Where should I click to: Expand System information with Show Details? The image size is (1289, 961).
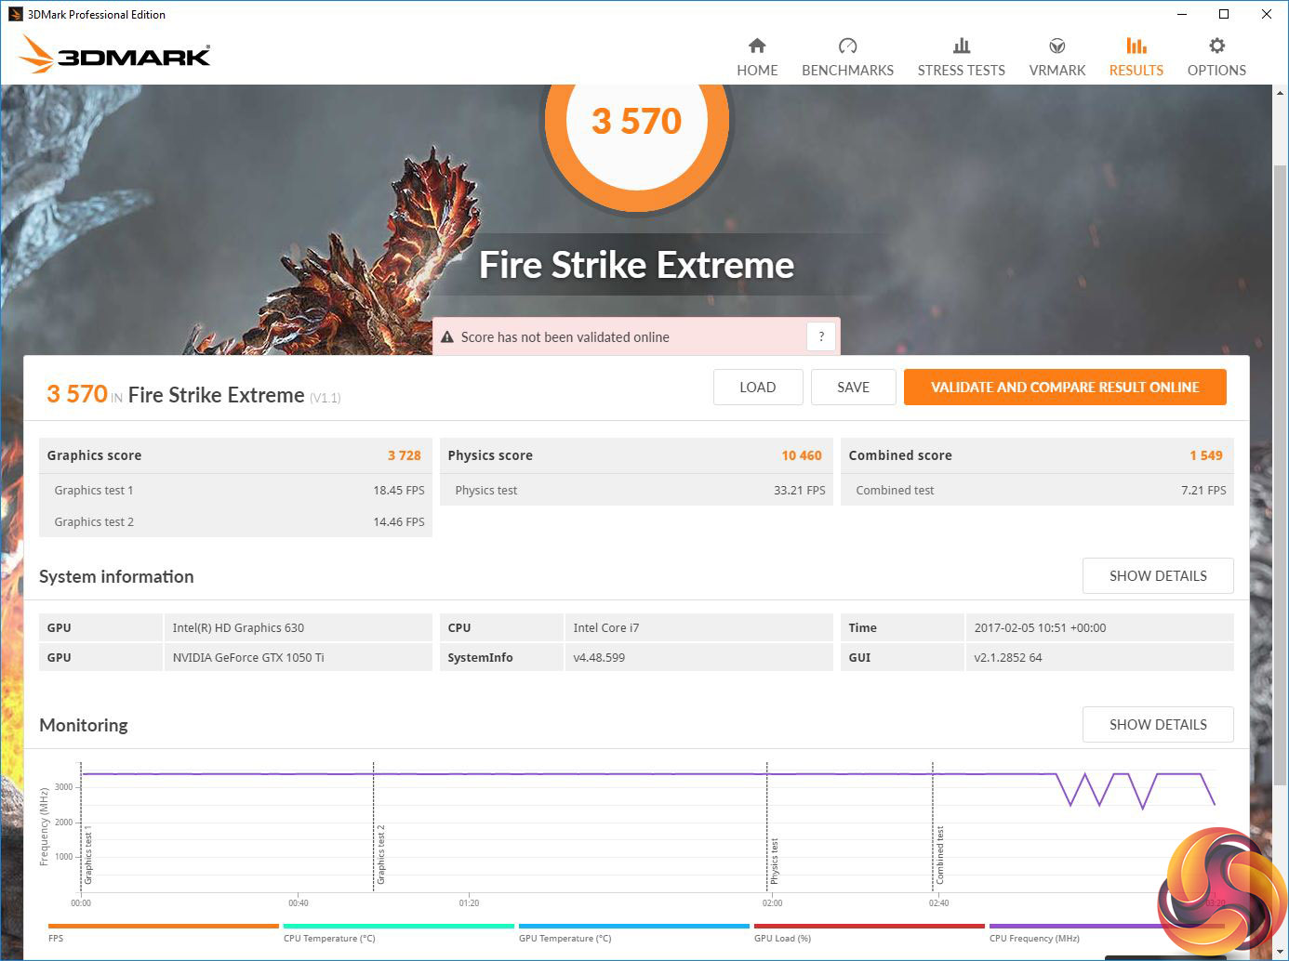(1157, 576)
